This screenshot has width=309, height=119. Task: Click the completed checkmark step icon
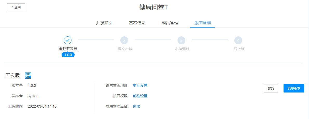tap(68, 40)
